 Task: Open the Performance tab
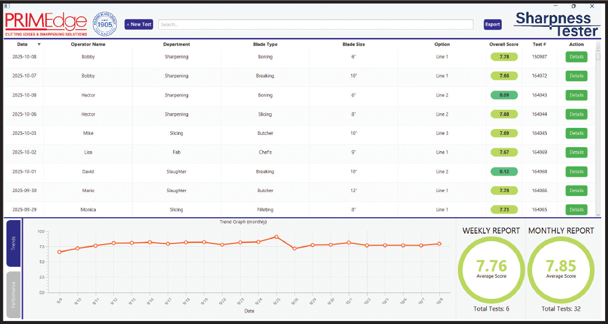point(13,294)
